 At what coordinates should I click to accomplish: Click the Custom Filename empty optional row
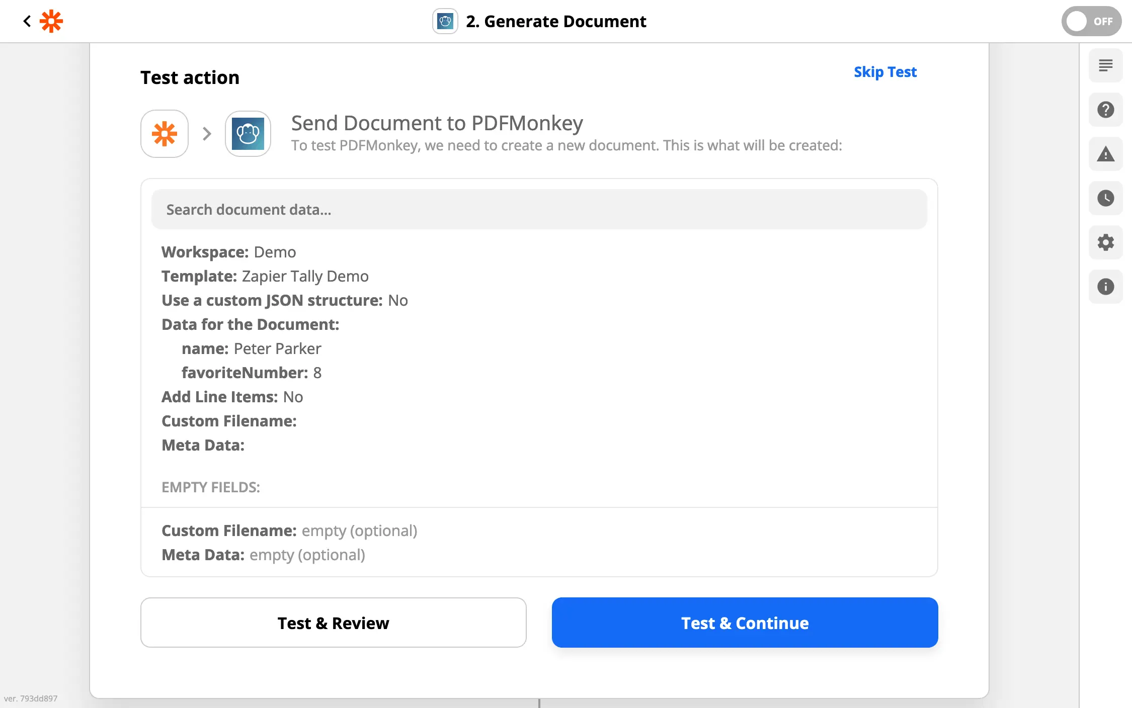[x=289, y=530]
